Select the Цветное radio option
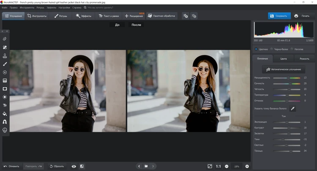317x171 pixels. 256,49
